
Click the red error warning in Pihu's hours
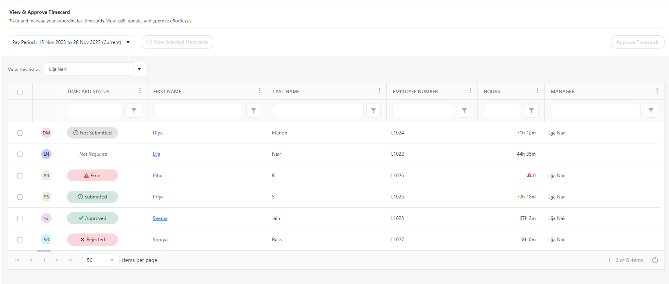tap(529, 176)
